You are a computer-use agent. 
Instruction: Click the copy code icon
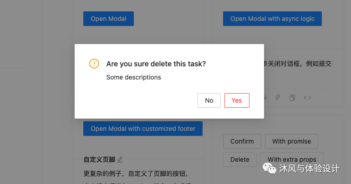tap(292, 98)
